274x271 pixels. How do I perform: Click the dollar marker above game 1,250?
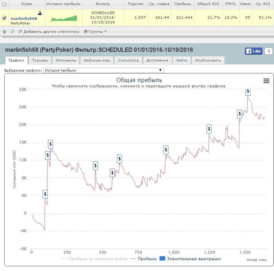[209, 129]
